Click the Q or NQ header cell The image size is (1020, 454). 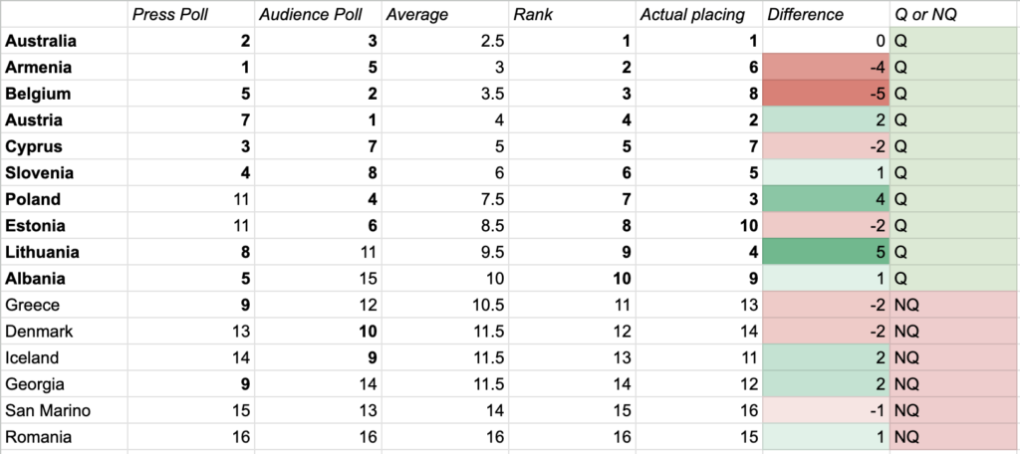coord(953,14)
